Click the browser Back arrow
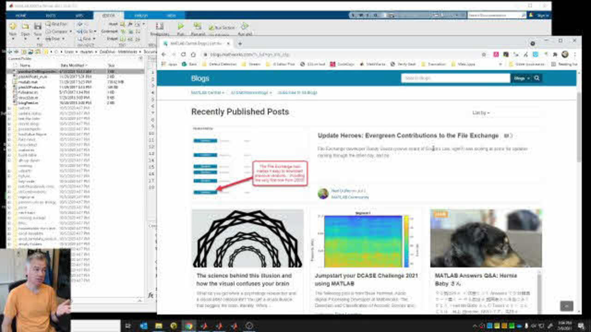This screenshot has width=591, height=332. 164,54
